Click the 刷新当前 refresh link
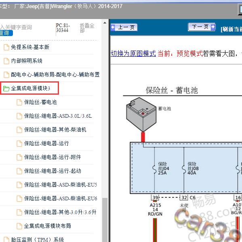Viewport: 242px width, 242px height. [231, 29]
